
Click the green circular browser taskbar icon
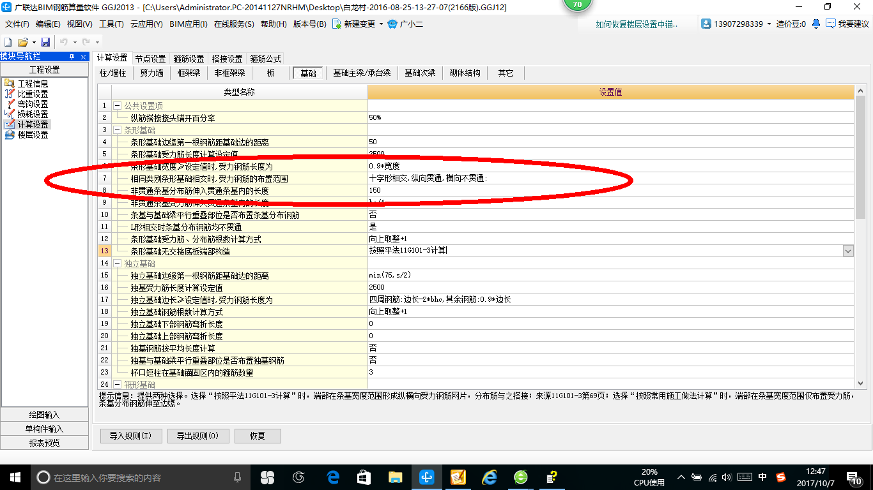click(x=521, y=477)
